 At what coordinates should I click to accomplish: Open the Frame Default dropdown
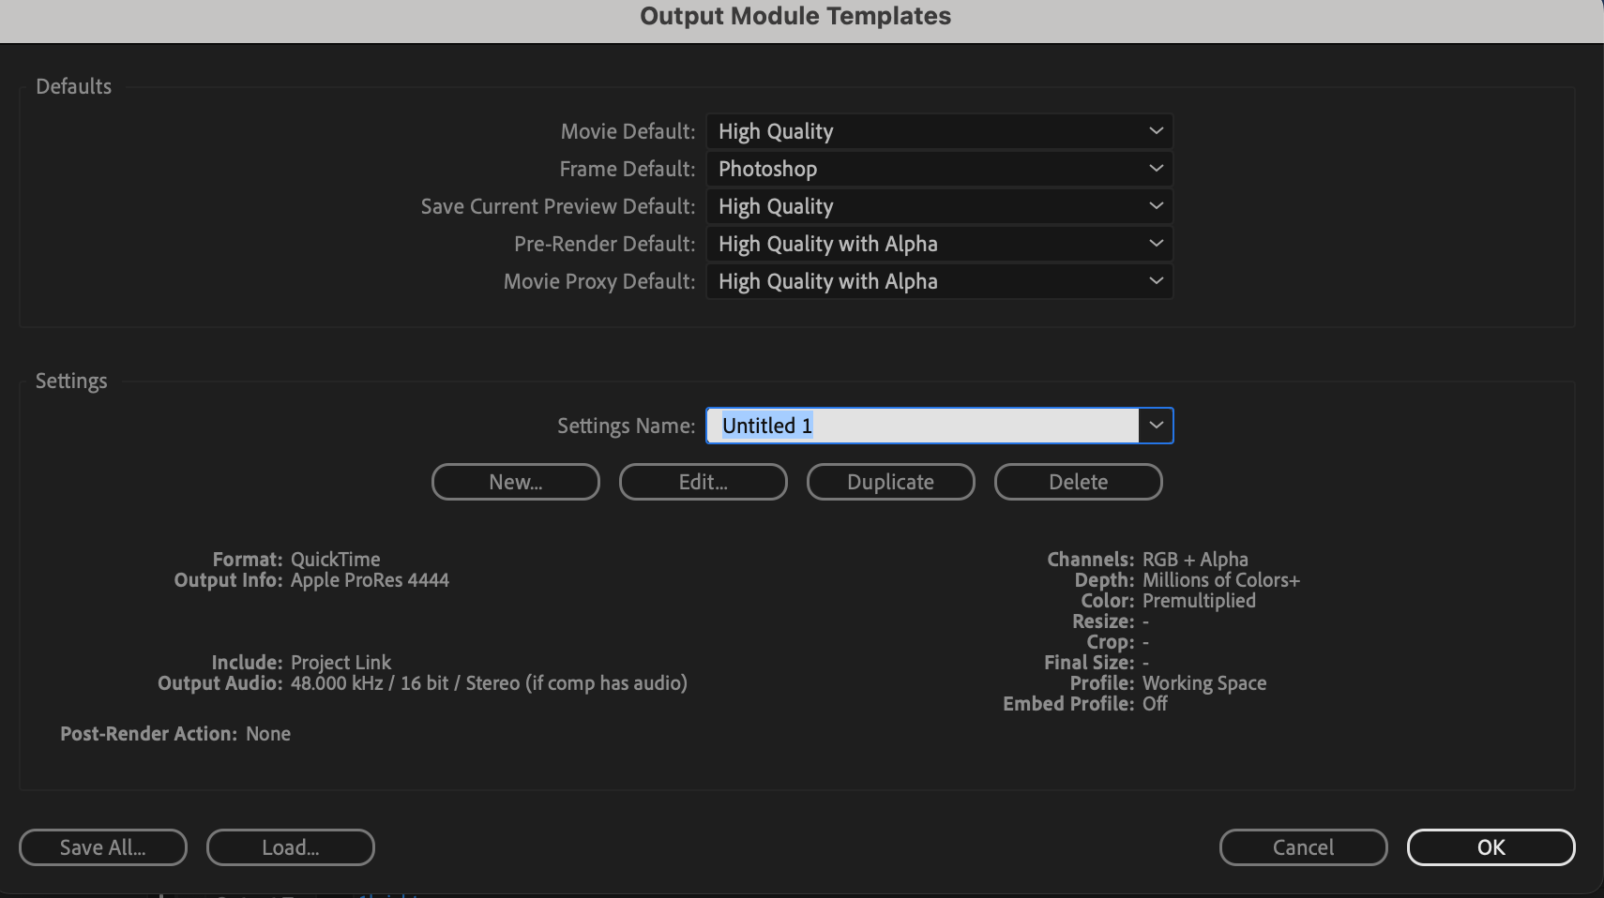pyautogui.click(x=939, y=169)
